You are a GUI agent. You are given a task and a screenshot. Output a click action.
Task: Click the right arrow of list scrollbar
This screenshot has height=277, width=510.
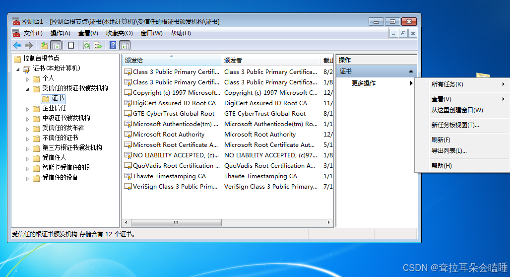[328, 222]
